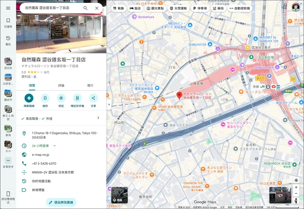Open the 臺灣 recent thumbnail in sidebar
The image size is (304, 209).
pos(8,129)
